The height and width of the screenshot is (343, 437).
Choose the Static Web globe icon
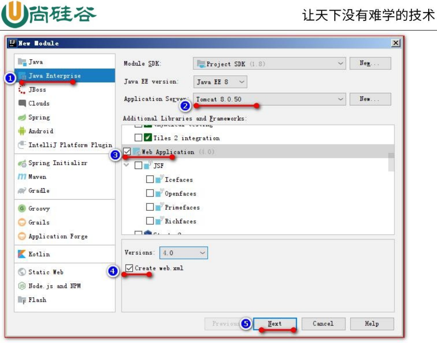(x=22, y=272)
